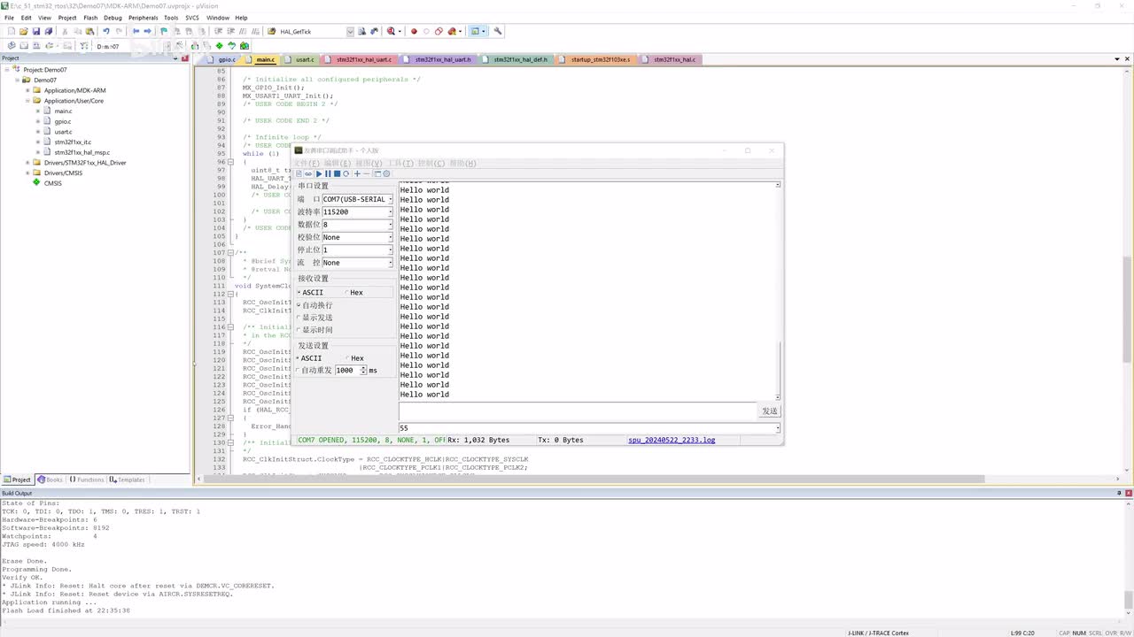1134x637 pixels.
Task: Open the window layout icon in toolbar
Action: click(x=476, y=31)
